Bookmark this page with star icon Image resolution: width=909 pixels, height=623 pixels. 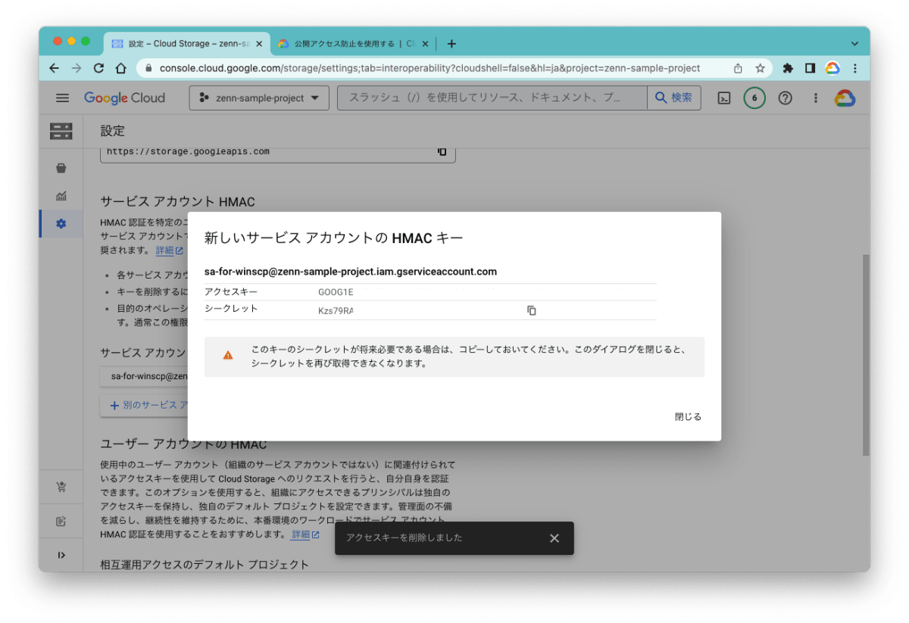coord(760,68)
